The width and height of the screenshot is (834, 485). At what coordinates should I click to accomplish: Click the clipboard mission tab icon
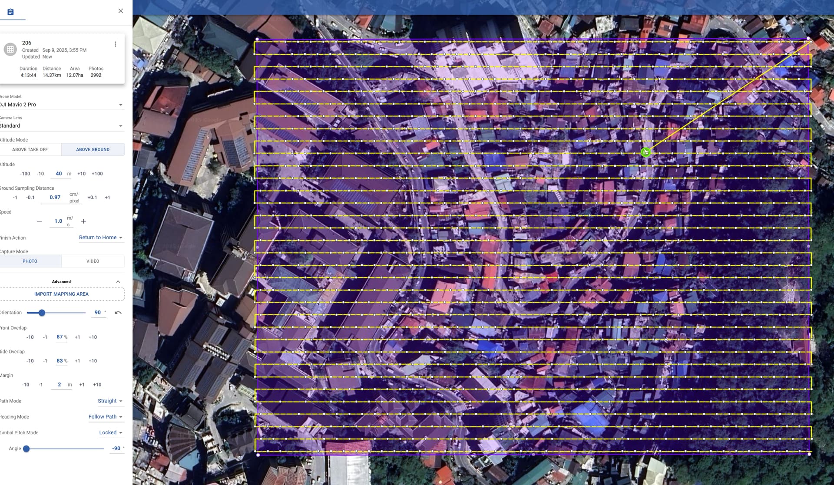[11, 12]
